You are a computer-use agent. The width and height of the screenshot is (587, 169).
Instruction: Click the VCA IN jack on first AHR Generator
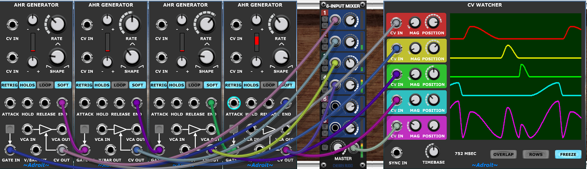28,129
